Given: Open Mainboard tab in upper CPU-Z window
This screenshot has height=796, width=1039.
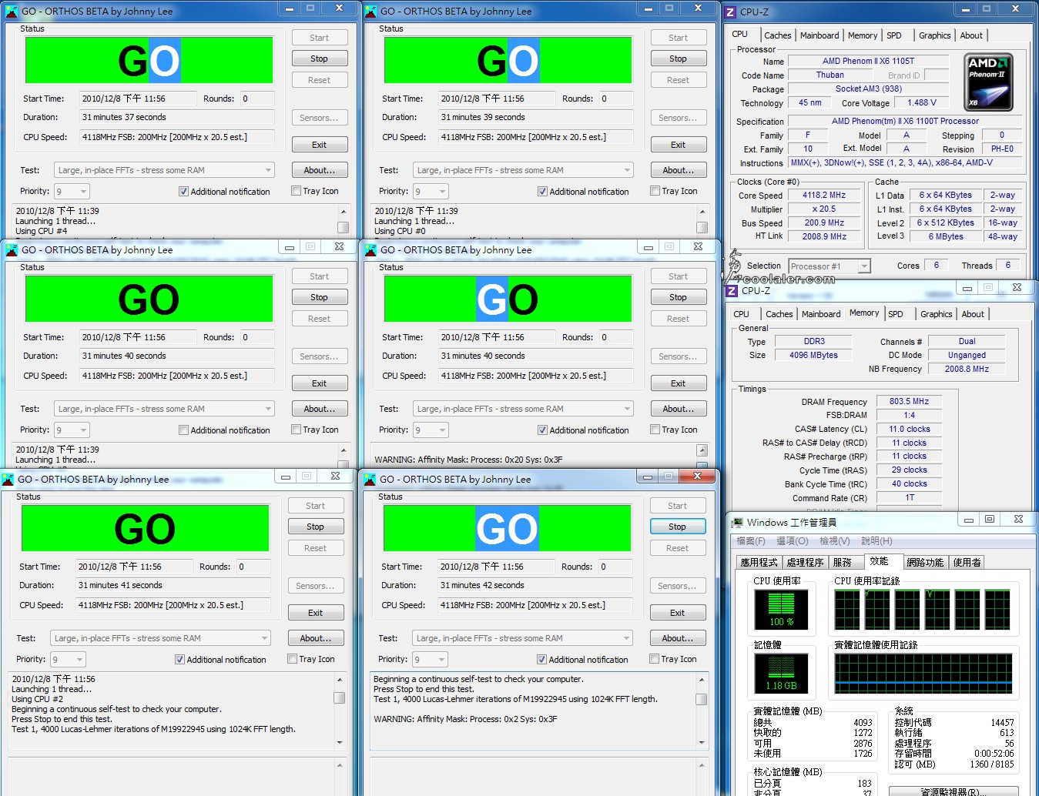Looking at the screenshot, I should pos(819,35).
